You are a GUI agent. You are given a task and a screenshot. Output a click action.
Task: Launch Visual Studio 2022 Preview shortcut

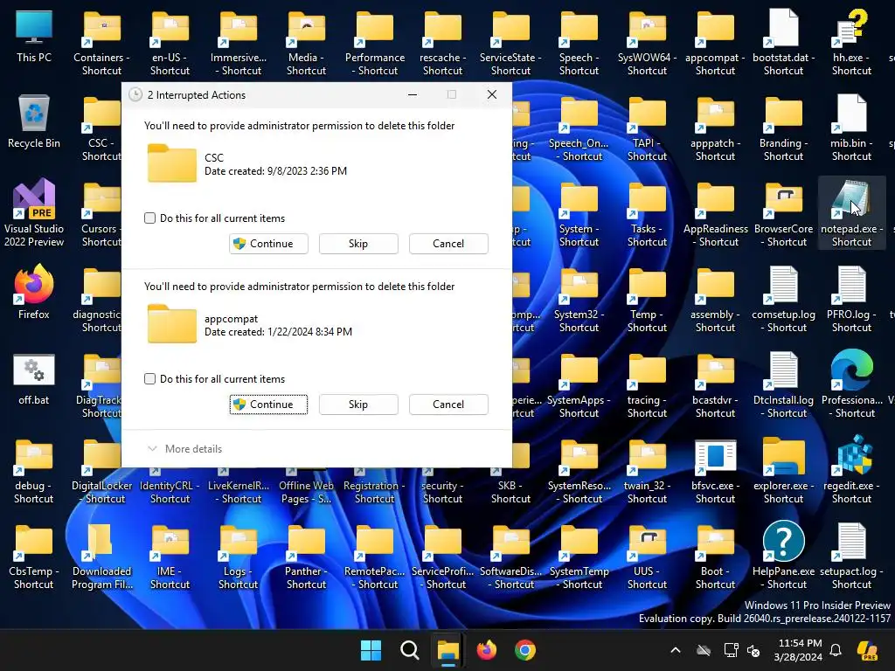(x=34, y=212)
